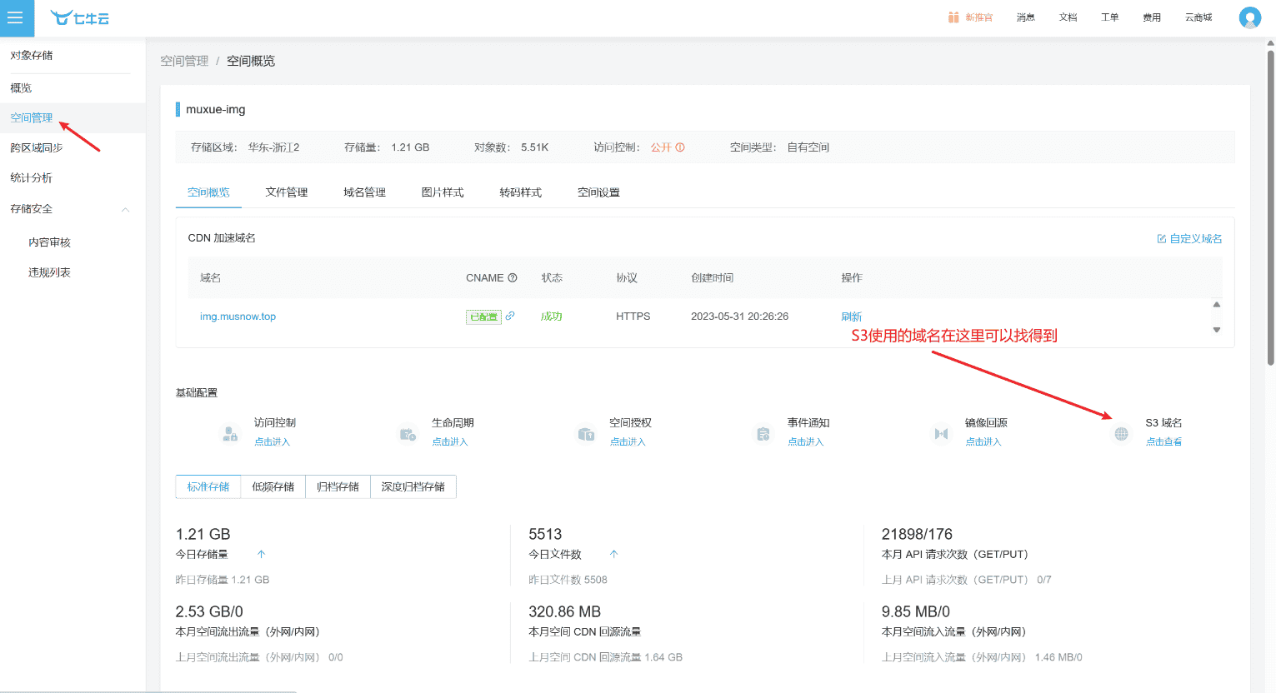The height and width of the screenshot is (693, 1276).
Task: Select the 低频存储 storage tab
Action: (x=273, y=486)
